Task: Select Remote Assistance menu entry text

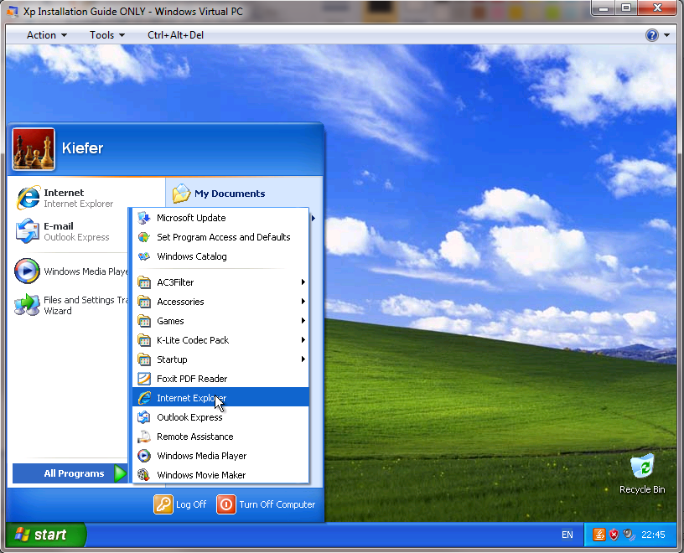Action: 195,437
